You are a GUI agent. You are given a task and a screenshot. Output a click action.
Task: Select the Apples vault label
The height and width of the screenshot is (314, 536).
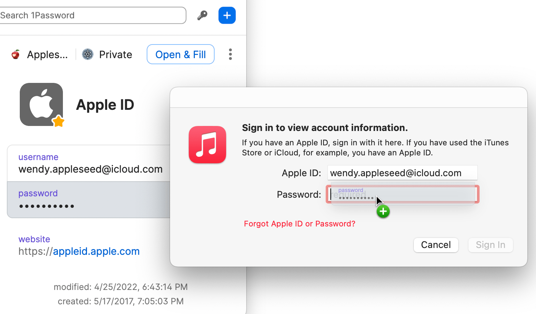point(47,54)
